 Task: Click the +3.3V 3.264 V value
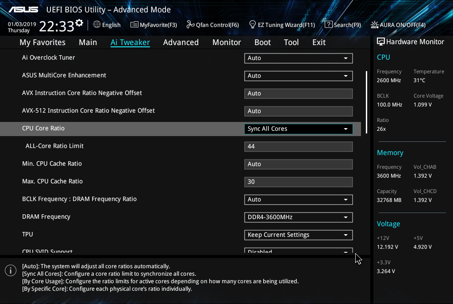pyautogui.click(x=386, y=271)
